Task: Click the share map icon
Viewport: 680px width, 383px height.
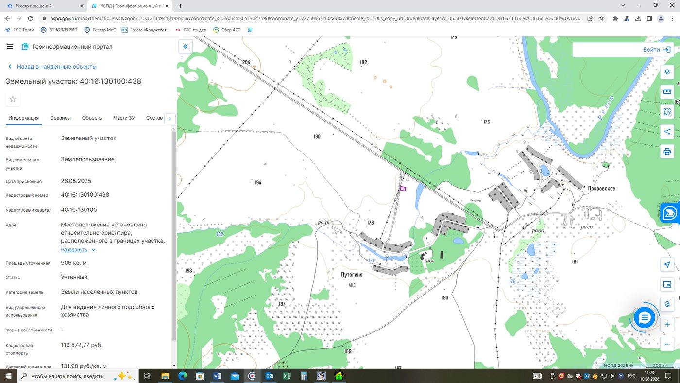Action: click(x=667, y=132)
